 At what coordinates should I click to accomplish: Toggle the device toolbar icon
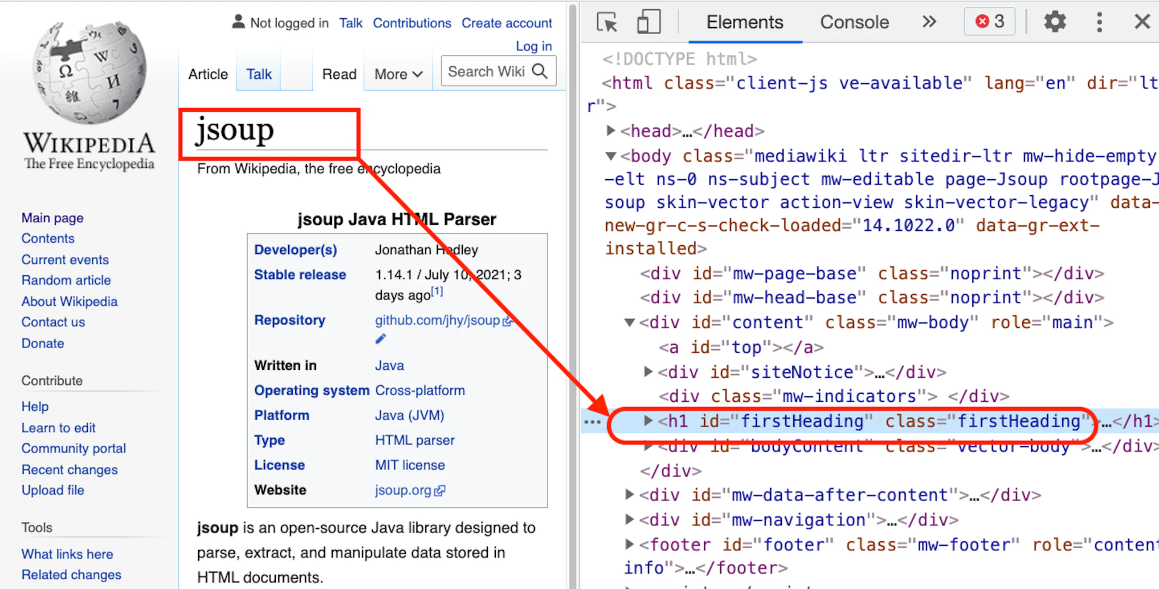(x=649, y=22)
